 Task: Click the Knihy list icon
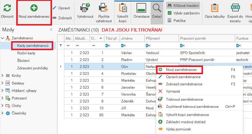click(8, 76)
